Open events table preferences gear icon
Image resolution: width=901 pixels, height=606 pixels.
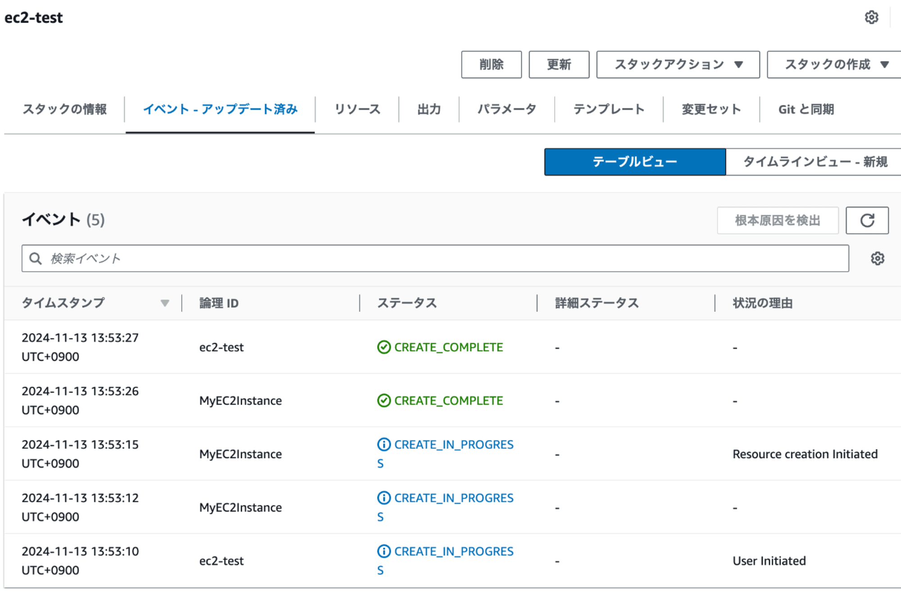[x=877, y=259]
